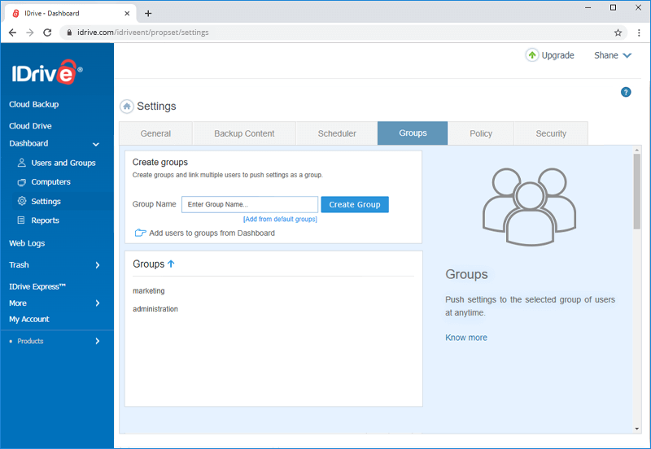View site info via lock icon

pos(69,33)
